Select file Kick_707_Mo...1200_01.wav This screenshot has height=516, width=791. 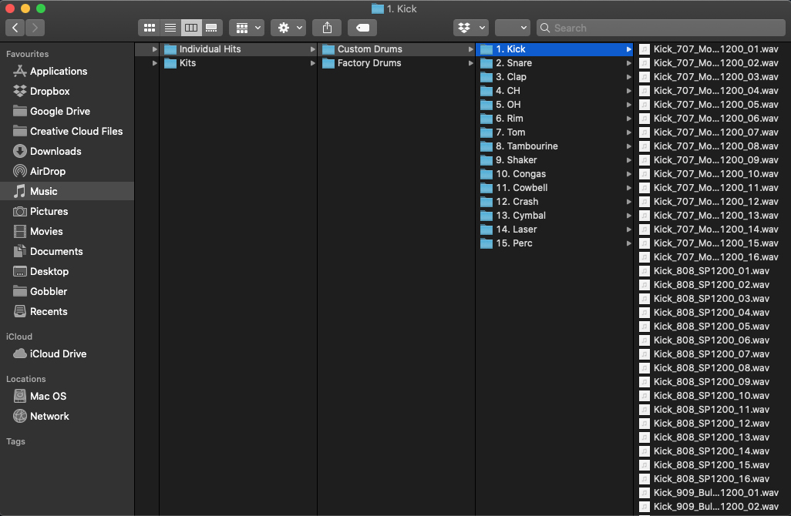click(x=712, y=49)
